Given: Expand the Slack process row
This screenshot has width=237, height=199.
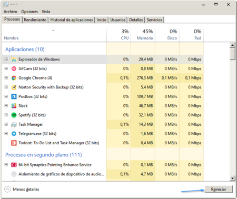Looking at the screenshot, I should pyautogui.click(x=6, y=106).
